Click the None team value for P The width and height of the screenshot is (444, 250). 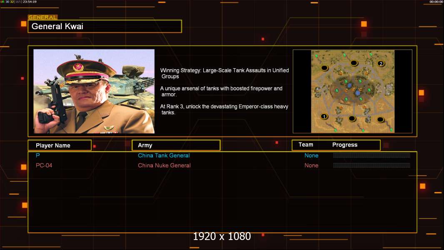(311, 155)
